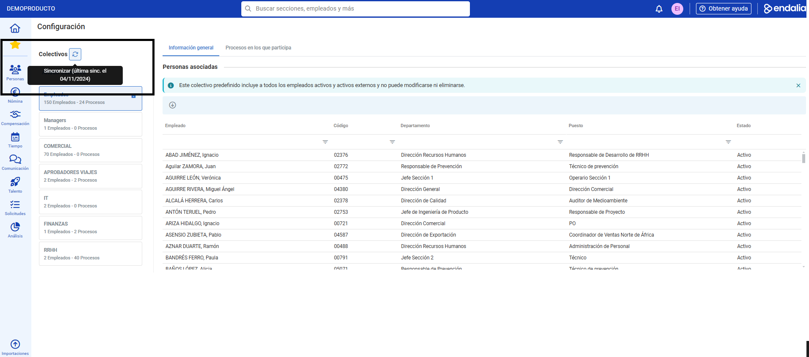
Task: Open the home icon in sidebar
Action: [15, 28]
